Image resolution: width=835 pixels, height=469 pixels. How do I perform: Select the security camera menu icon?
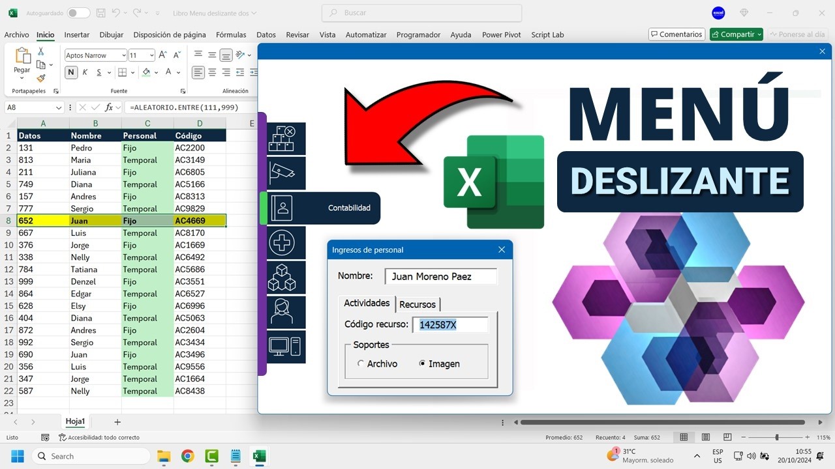[286, 173]
